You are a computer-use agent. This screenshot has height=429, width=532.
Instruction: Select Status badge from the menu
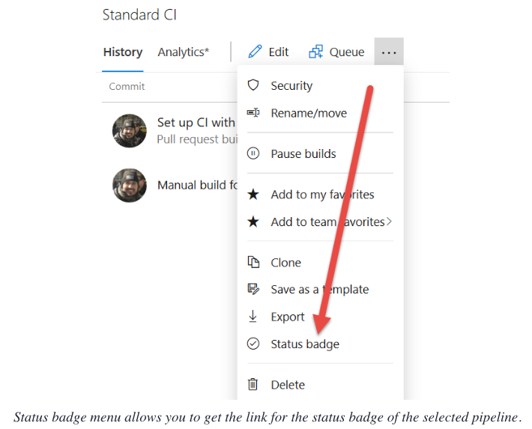[x=304, y=344]
